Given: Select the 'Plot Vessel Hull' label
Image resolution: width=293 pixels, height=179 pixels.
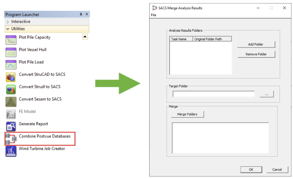Looking at the screenshot, I should pyautogui.click(x=33, y=49).
